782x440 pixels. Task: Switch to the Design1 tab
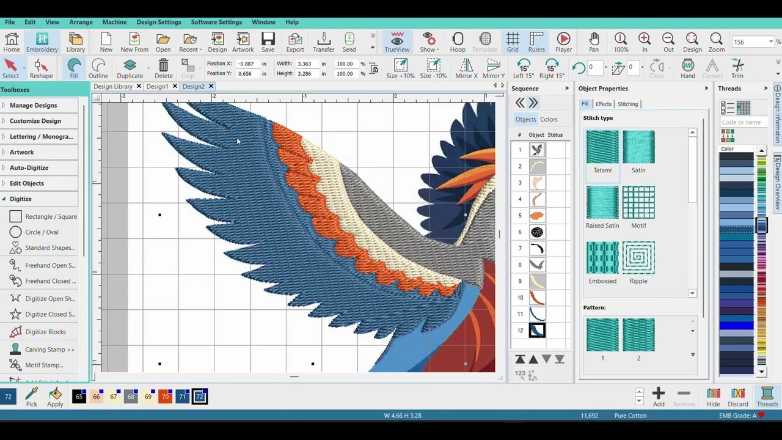pos(157,86)
